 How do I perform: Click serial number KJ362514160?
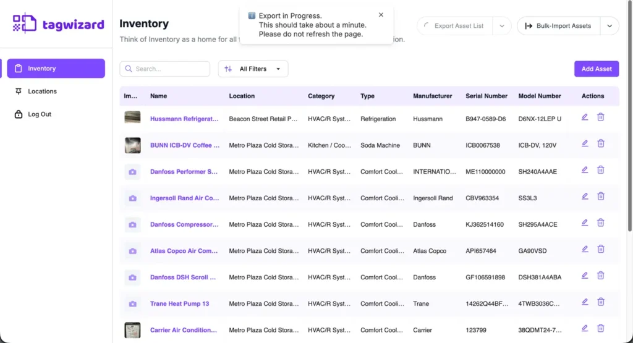coord(485,224)
